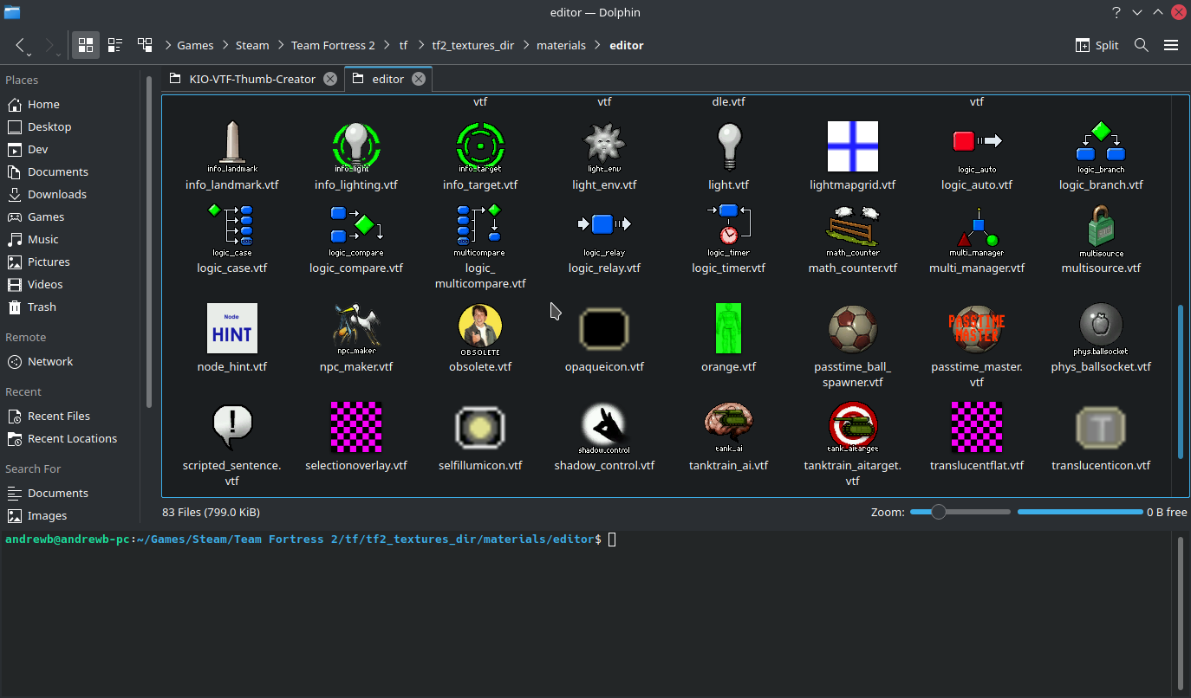
Task: Select the info_target.vtf green target icon
Action: tap(480, 146)
